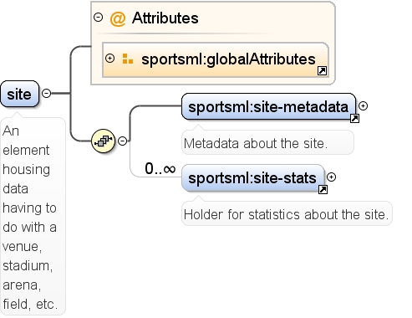Collapse the sequence compositor branch
This screenshot has height=318, width=412.
(x=122, y=141)
